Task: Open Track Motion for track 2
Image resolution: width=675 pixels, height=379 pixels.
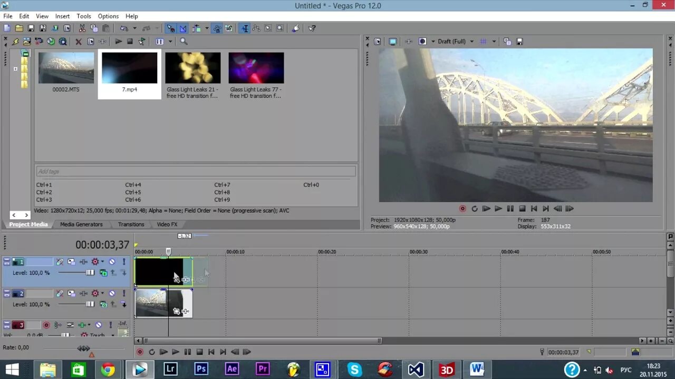Action: tap(72, 293)
